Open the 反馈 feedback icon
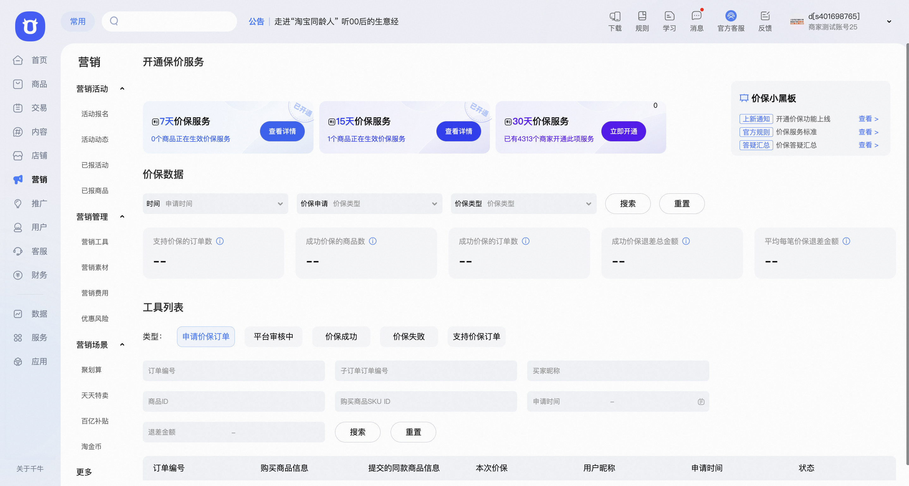Screen dimensions: 909x486 [x=765, y=16]
